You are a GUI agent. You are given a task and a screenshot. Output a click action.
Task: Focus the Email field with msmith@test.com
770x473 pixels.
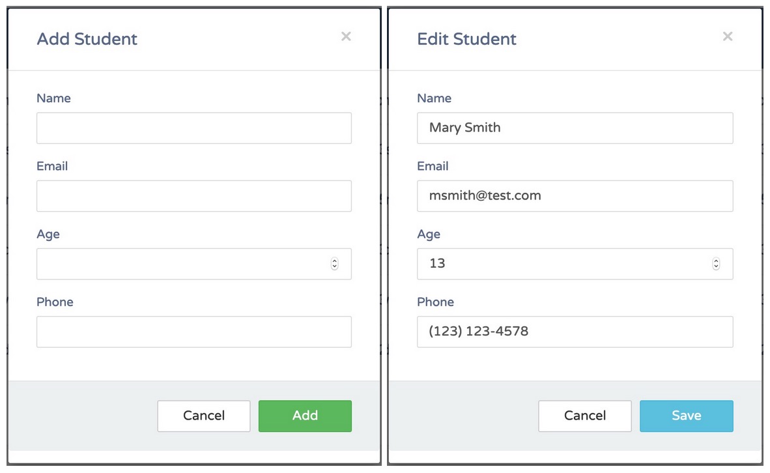(575, 196)
